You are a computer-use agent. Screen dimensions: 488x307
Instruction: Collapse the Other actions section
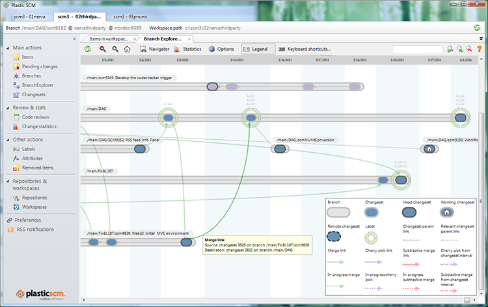(x=8, y=140)
